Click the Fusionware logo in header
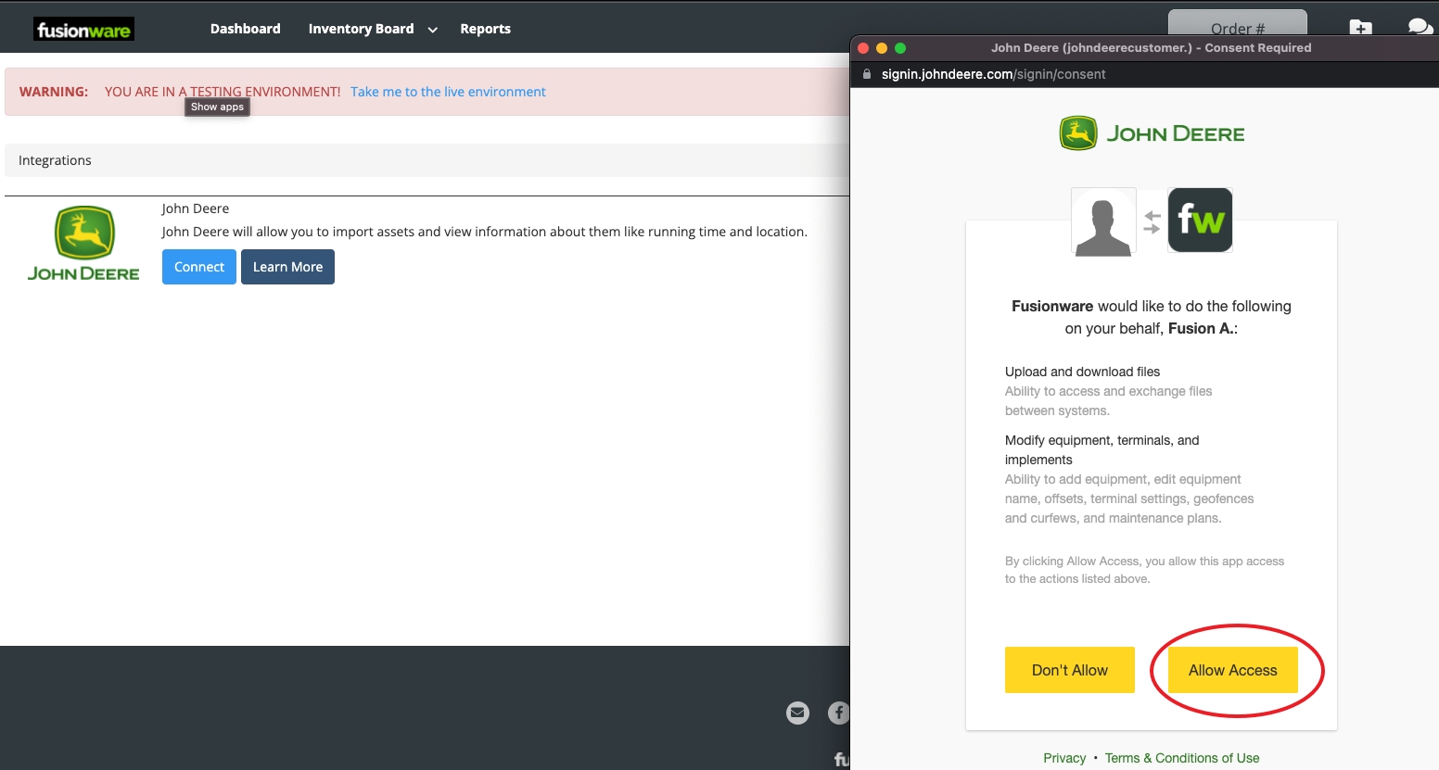 pyautogui.click(x=83, y=30)
